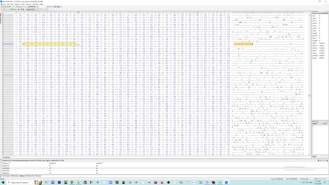Open the Plug-Ins menu
The height and width of the screenshot is (185, 329).
click(x=29, y=4)
